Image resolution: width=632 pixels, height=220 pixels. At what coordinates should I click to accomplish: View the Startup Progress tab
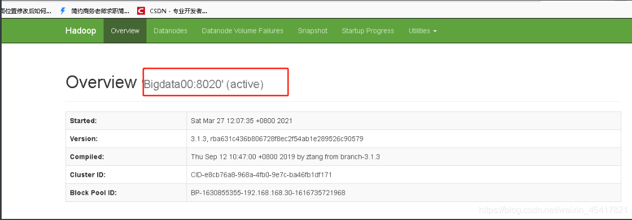click(368, 31)
